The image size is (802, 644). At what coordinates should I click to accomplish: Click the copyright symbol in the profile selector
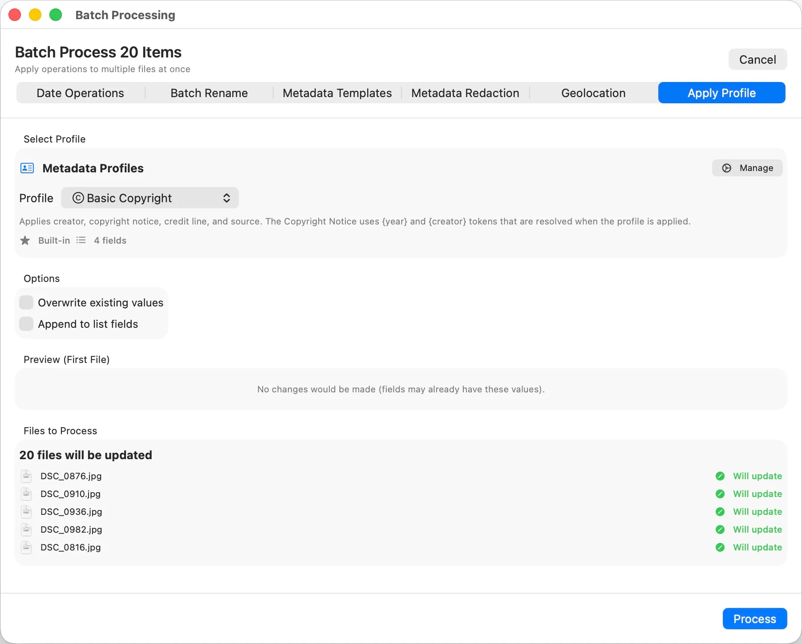click(x=77, y=198)
